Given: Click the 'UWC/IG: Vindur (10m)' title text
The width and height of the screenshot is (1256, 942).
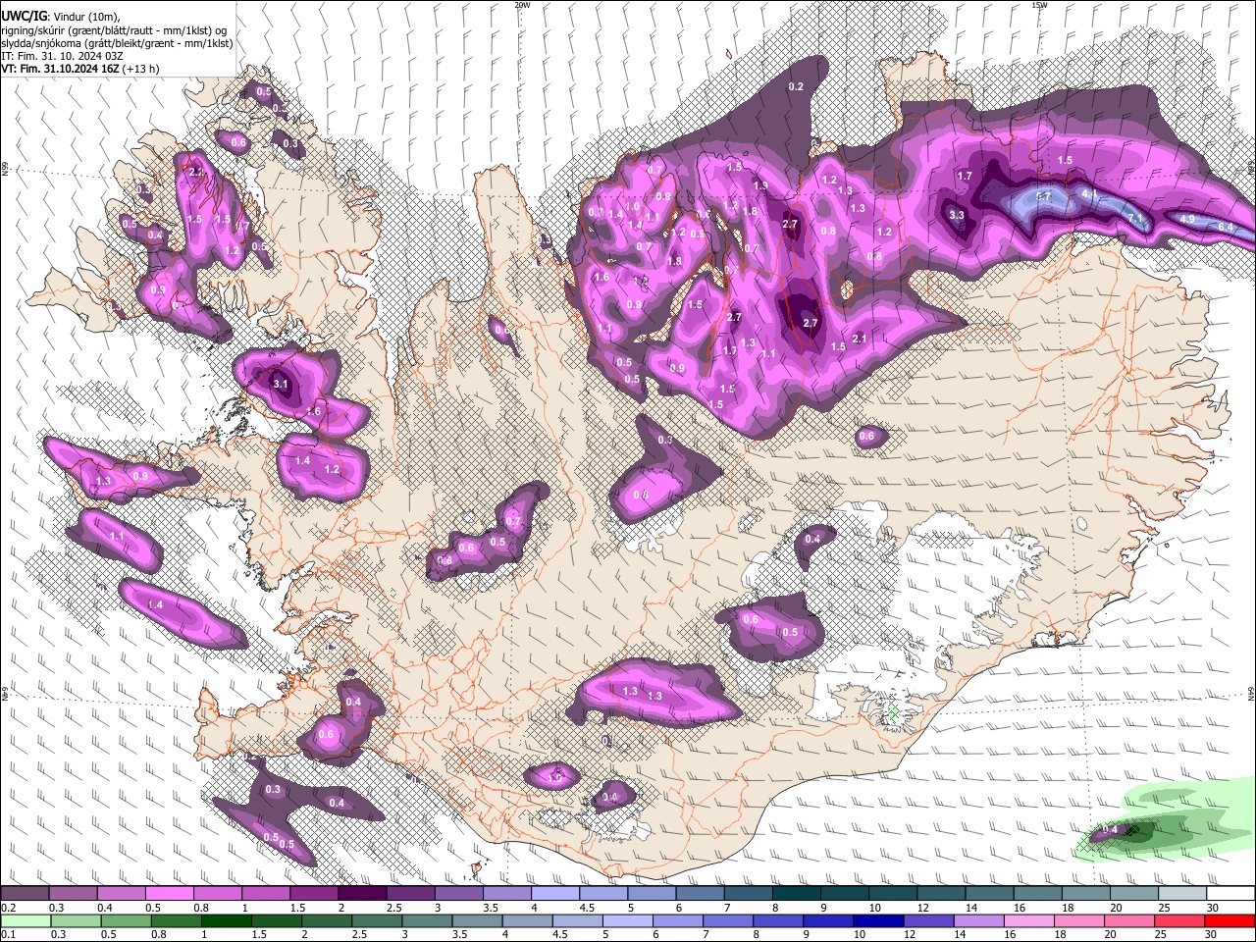Looking at the screenshot, I should click(62, 16).
